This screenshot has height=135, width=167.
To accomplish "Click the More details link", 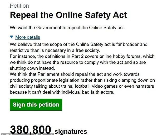I will coord(28,37).
